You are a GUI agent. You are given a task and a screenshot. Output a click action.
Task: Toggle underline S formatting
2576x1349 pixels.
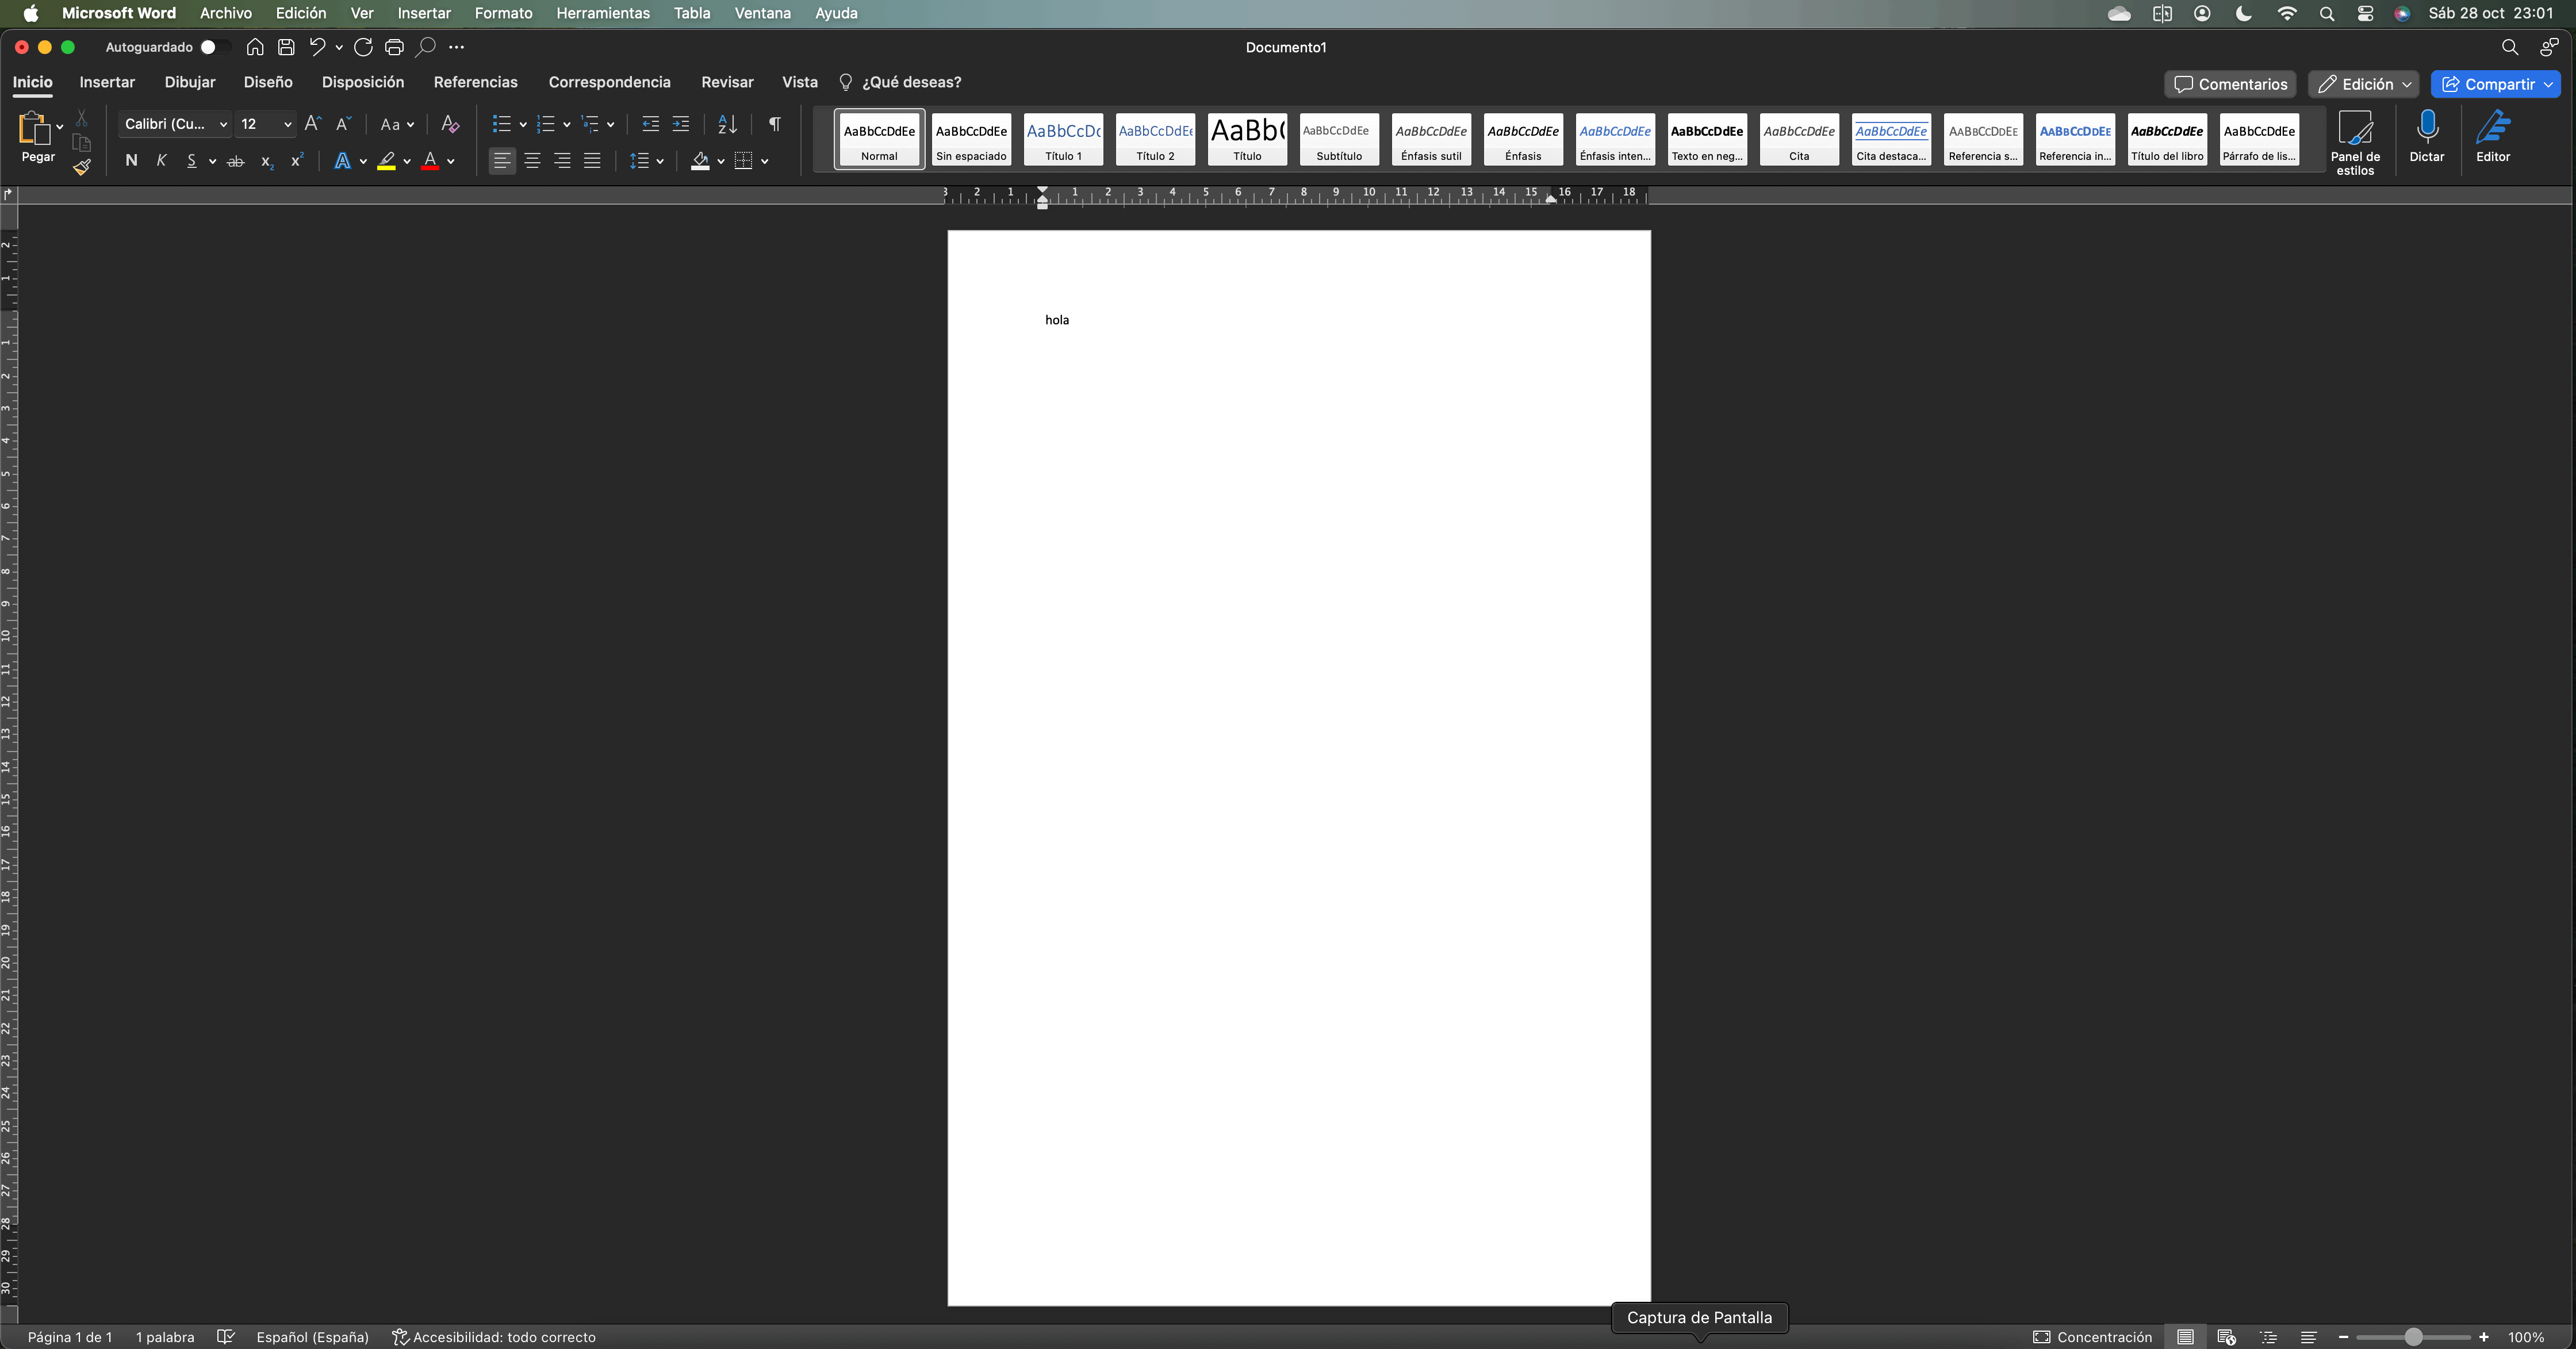point(191,161)
